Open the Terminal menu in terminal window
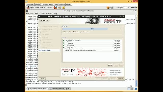 point(49,14)
